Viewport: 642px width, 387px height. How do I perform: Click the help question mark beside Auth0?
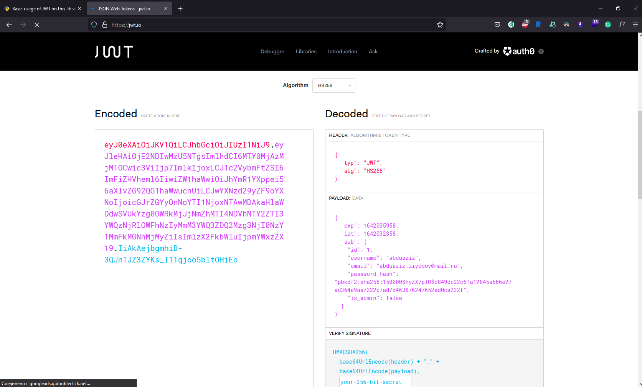pyautogui.click(x=541, y=51)
